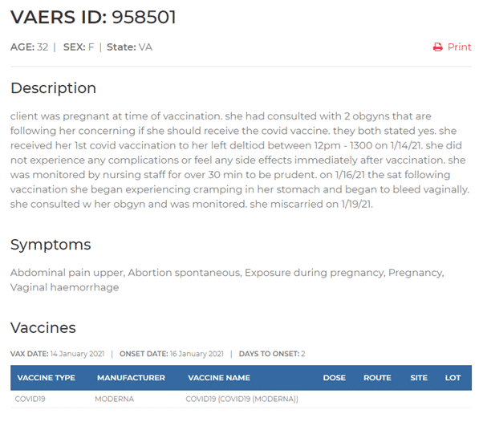Click the VACCINE TYPE column header
The width and height of the screenshot is (483, 422).
pos(47,378)
